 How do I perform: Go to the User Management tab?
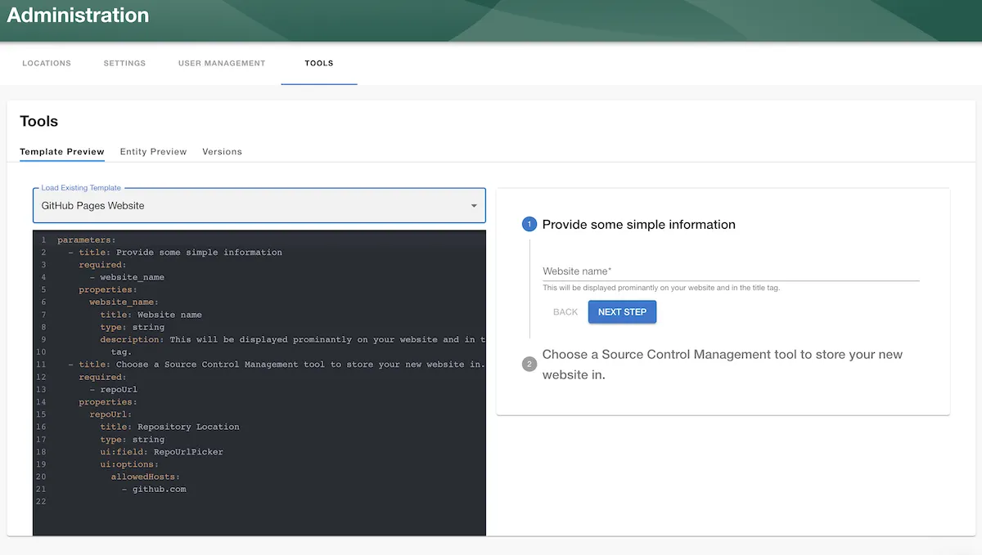click(222, 63)
